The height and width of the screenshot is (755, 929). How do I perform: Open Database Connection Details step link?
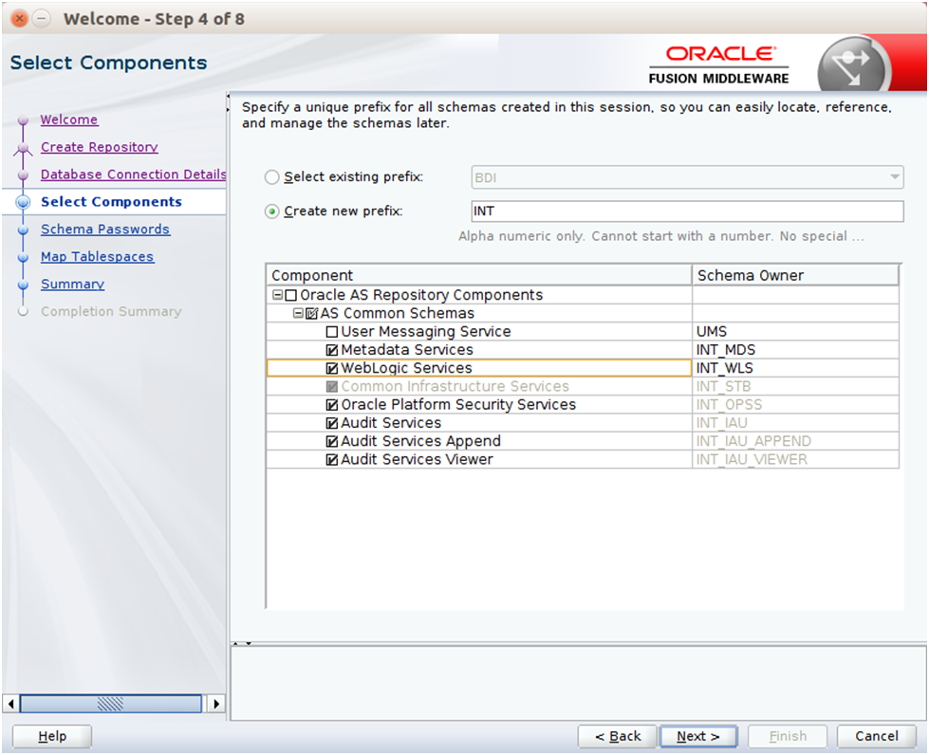(x=133, y=175)
